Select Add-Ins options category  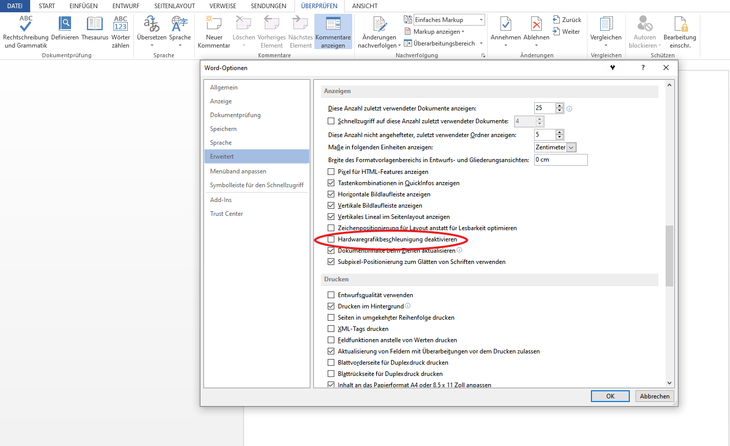pyautogui.click(x=257, y=200)
